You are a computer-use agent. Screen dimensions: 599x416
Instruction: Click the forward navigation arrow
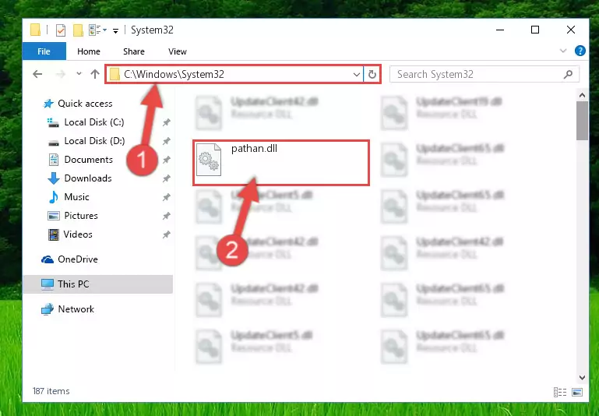click(x=60, y=74)
